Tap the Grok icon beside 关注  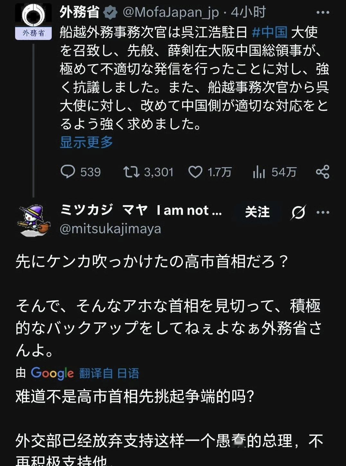298,212
